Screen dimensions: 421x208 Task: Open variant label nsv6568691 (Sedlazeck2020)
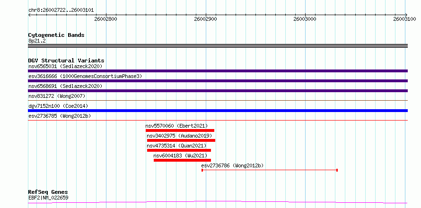click(x=65, y=86)
